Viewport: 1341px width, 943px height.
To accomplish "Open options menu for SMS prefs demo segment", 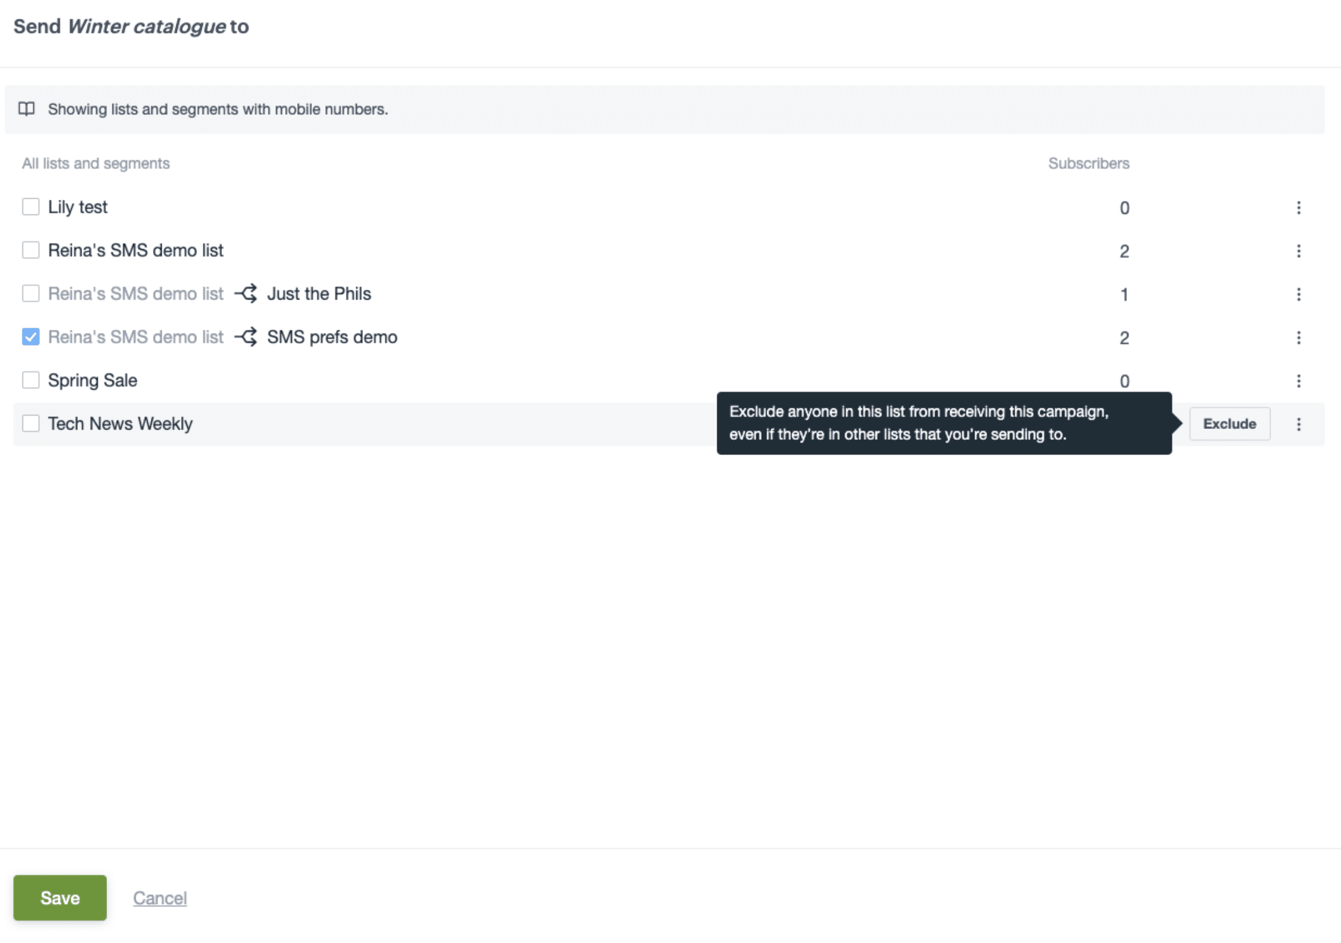I will [x=1298, y=337].
